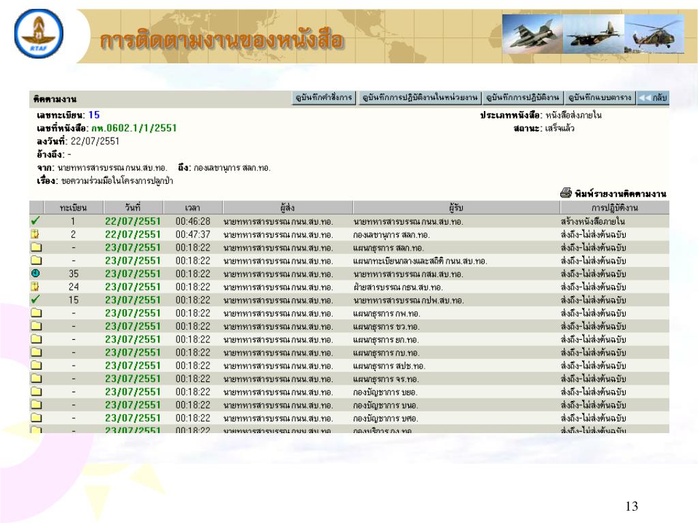Click the พิมพ์รายงานติดตามงาน link
Screen dimensions: 698x523
(x=620, y=194)
